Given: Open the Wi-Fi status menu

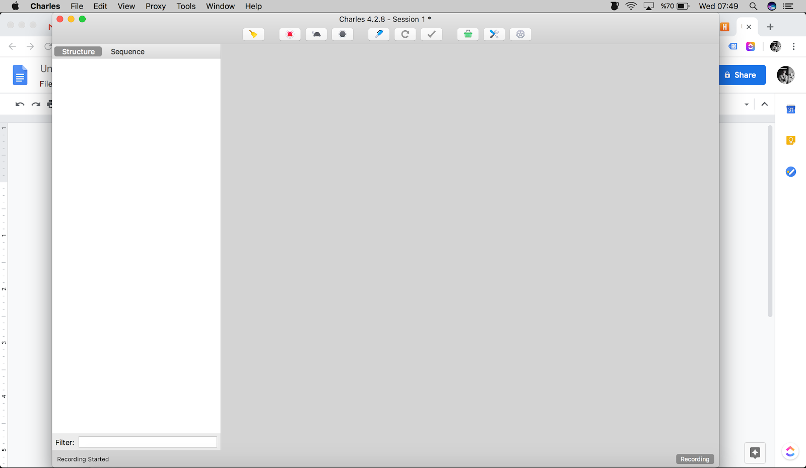Looking at the screenshot, I should (x=631, y=6).
